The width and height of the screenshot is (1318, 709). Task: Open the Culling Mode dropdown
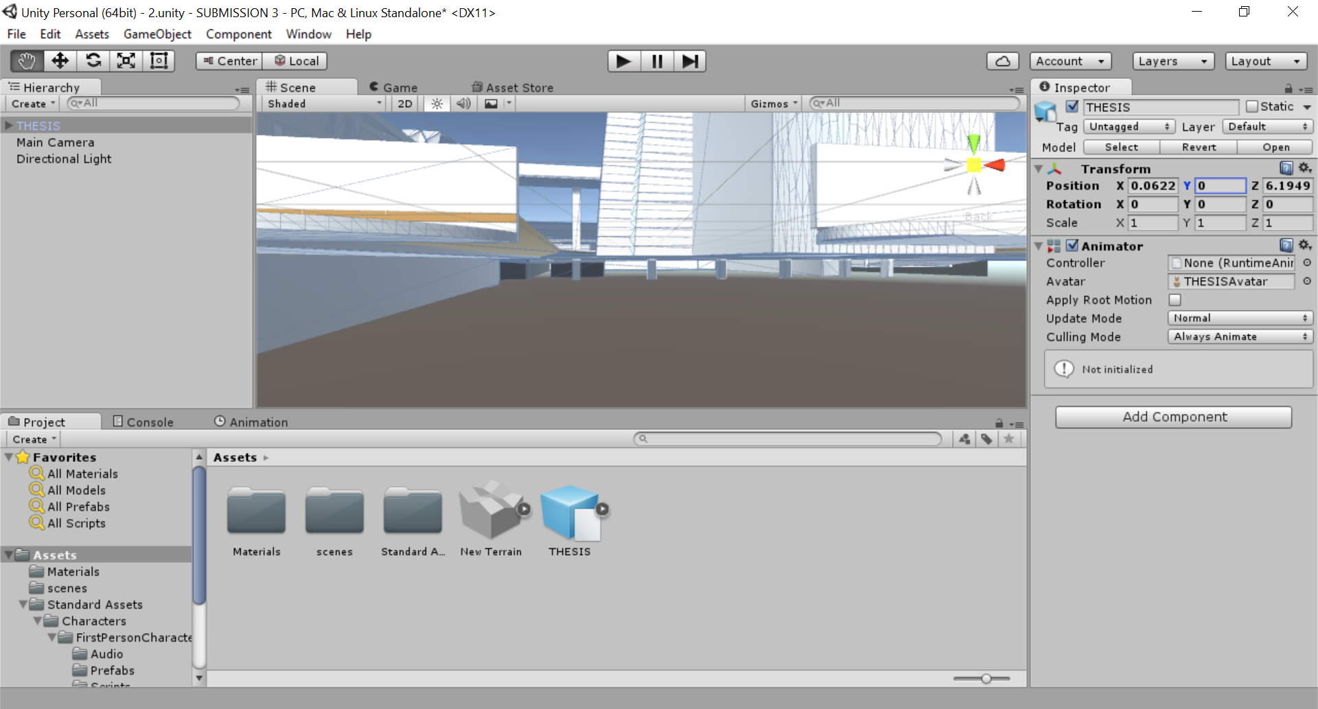coord(1239,336)
